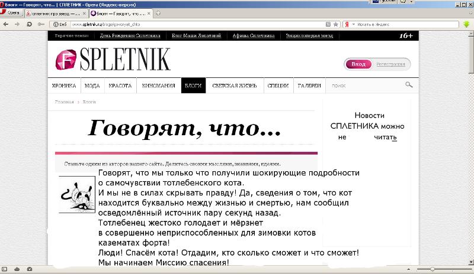This screenshot has height=274, width=474.
Task: Open the Opera main menu button
Action: coord(11,12)
